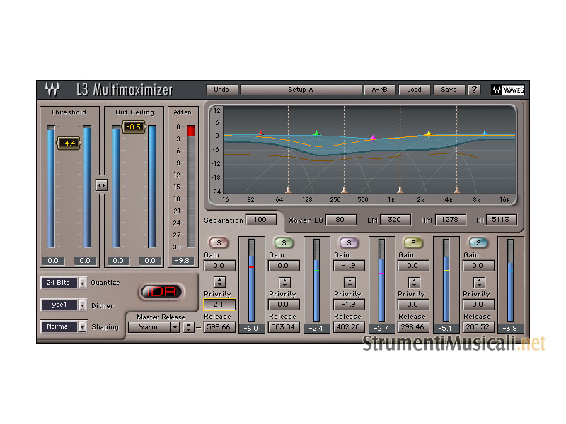Viewport: 566px width, 424px height.
Task: Click the threshold/ceiling link arrows button
Action: pos(101,185)
